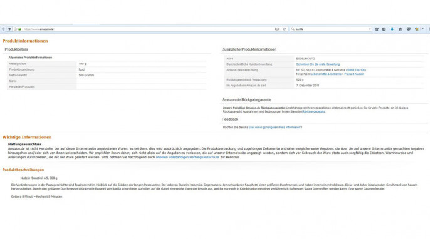The width and height of the screenshot is (430, 239).
Task: Click the ASIN value starting with B003
Action: pyautogui.click(x=305, y=59)
